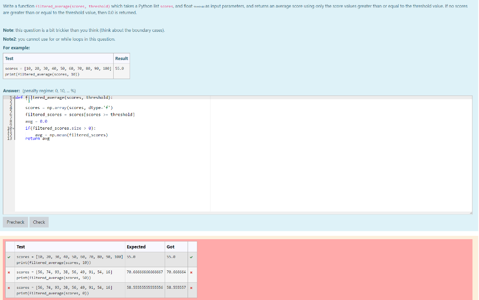479x300 pixels.
Task: Click the red cross left of threshold 0 test
Action: click(x=9, y=288)
